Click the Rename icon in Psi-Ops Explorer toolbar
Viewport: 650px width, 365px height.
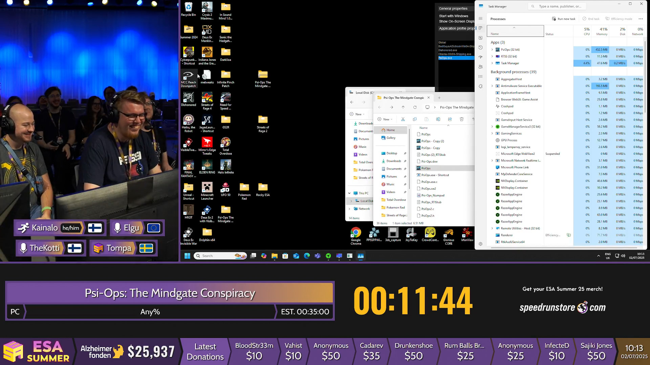click(x=438, y=119)
